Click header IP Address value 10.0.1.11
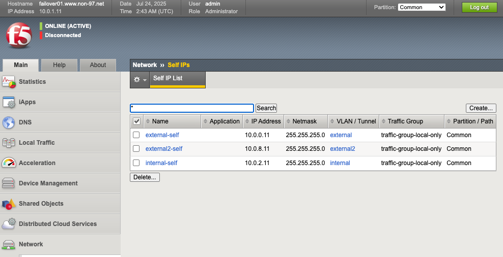The width and height of the screenshot is (503, 257). coord(50,11)
